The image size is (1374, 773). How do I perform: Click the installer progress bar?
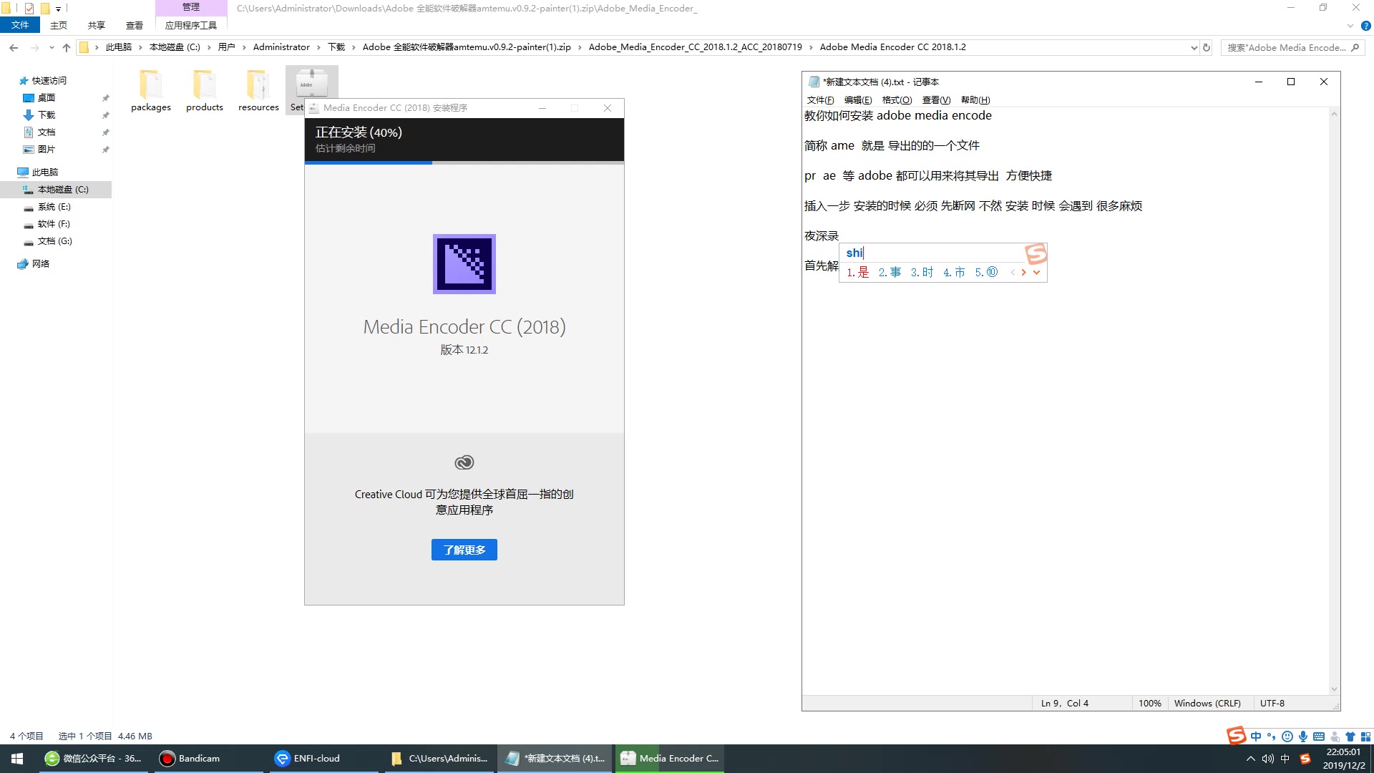464,162
